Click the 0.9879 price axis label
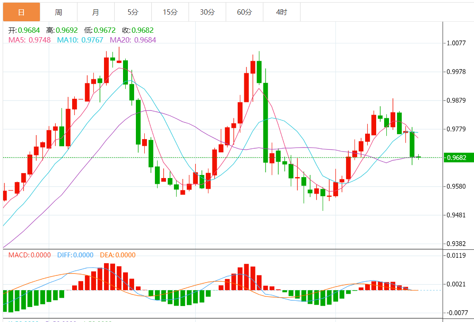Viewport: 474px width, 322px height. point(456,101)
